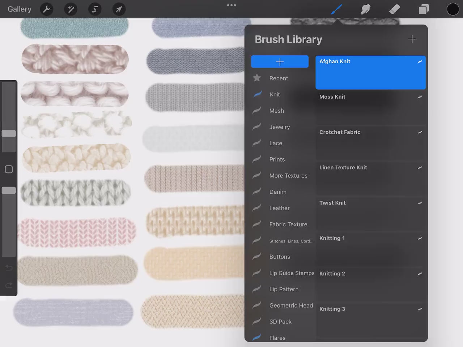This screenshot has height=347, width=463.
Task: Select the Paint brush tool
Action: 336,9
